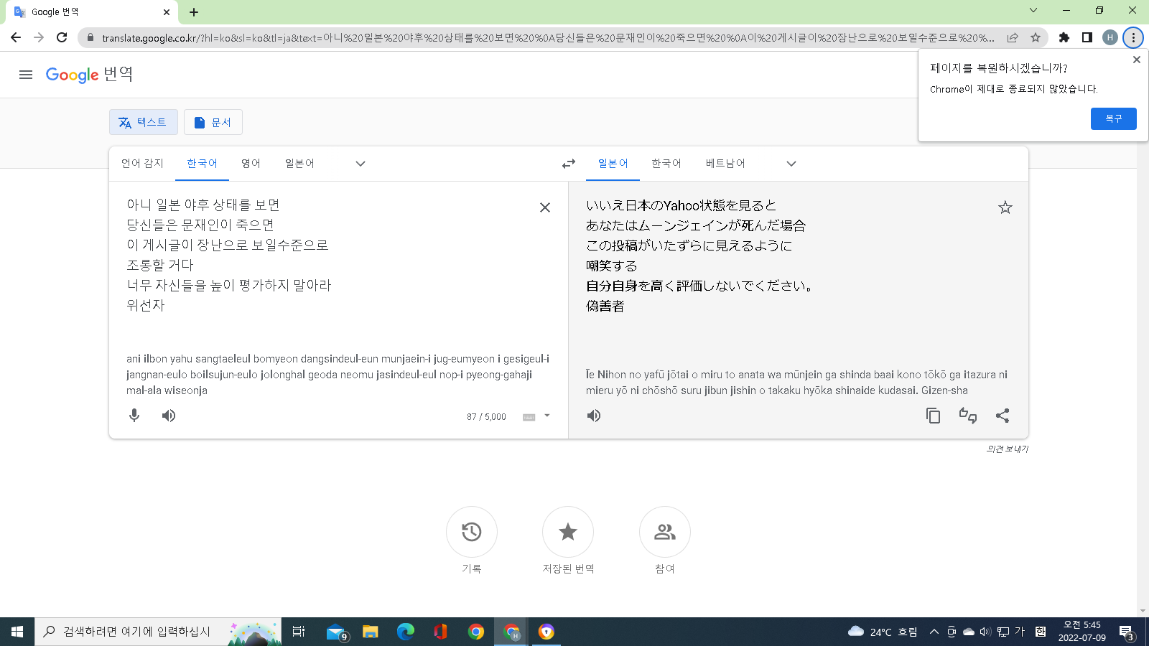This screenshot has width=1149, height=646.
Task: Select 베트남어 as target language
Action: 725,164
